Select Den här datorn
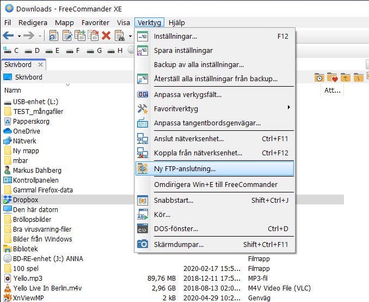The height and width of the screenshot is (302, 369). point(30,209)
